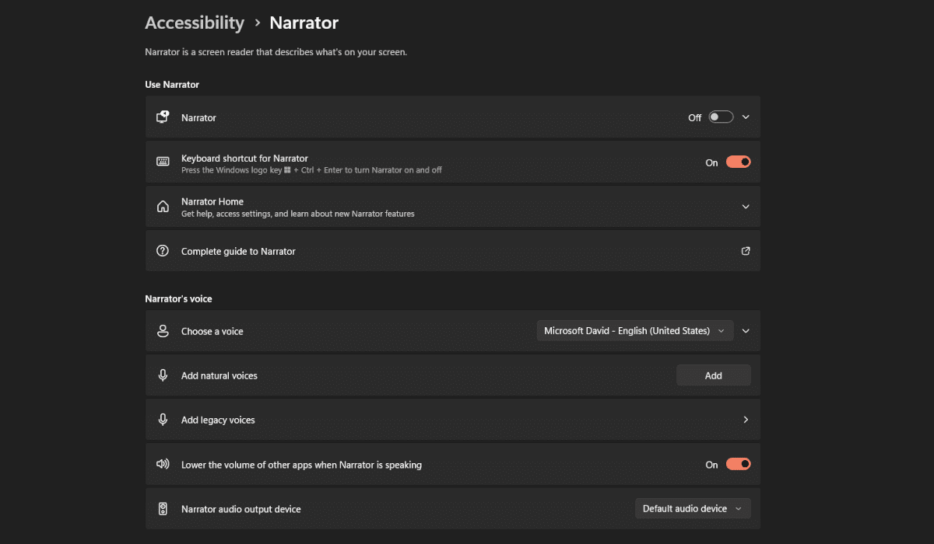Expand the Narrator row options chevron
Screen dimensions: 934x544
point(746,117)
